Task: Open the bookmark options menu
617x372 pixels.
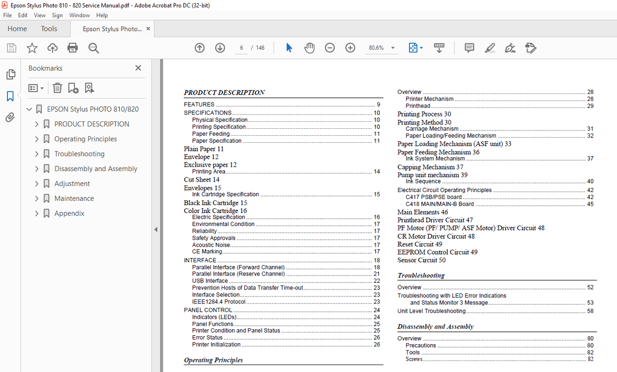Action: click(x=36, y=88)
